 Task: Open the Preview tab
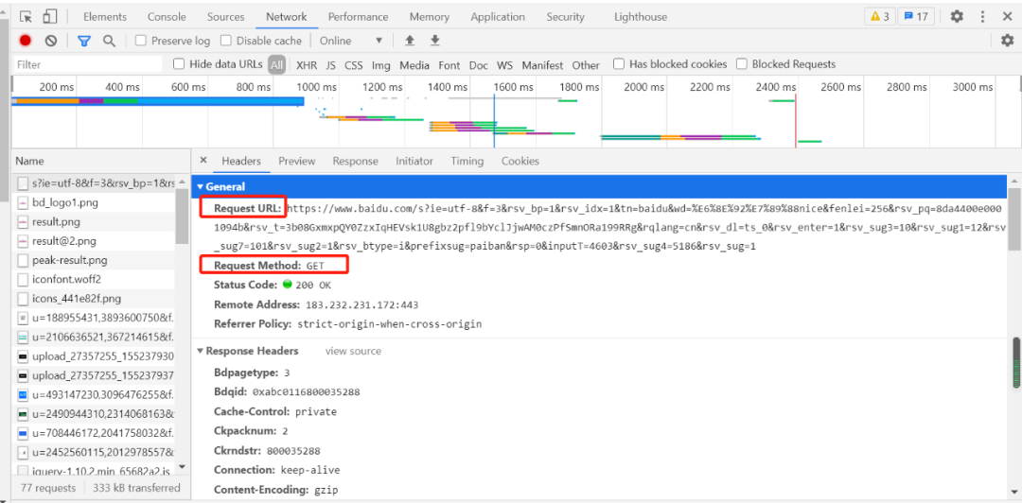[296, 162]
